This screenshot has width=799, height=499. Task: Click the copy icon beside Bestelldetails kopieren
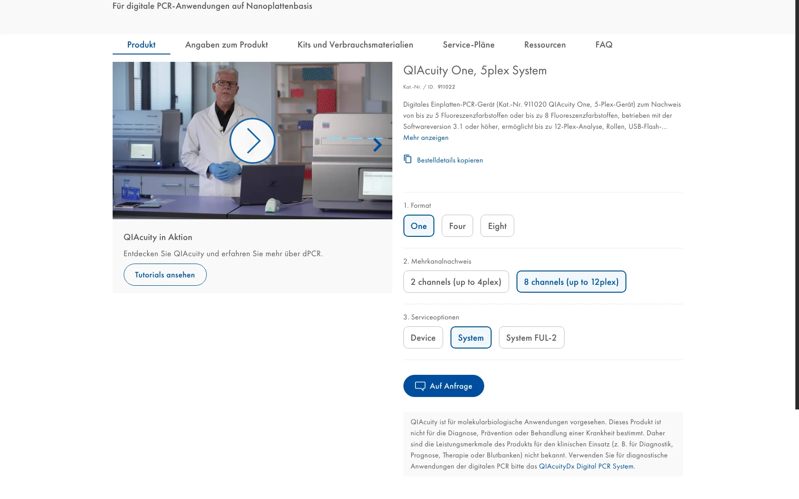point(408,159)
